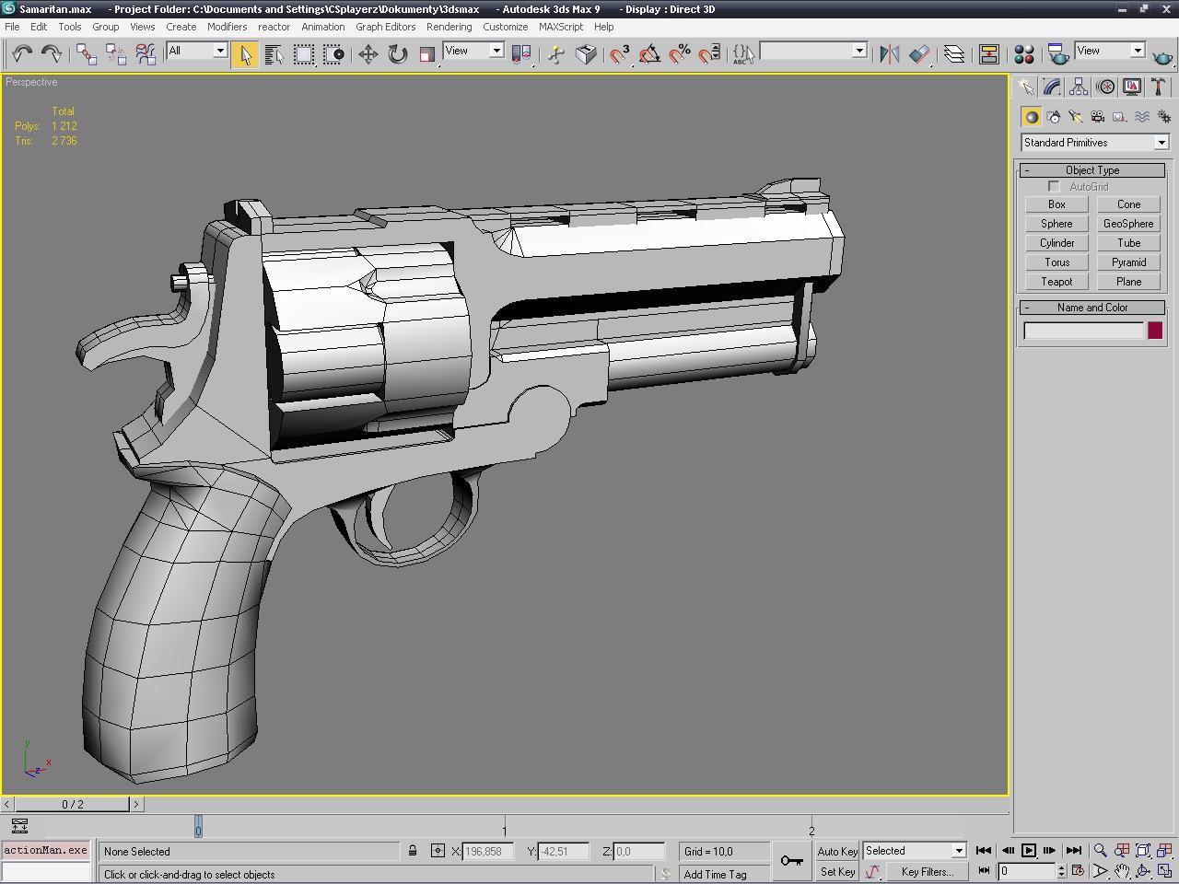Image resolution: width=1179 pixels, height=884 pixels.
Task: Open the Modifiers menu
Action: tap(227, 27)
